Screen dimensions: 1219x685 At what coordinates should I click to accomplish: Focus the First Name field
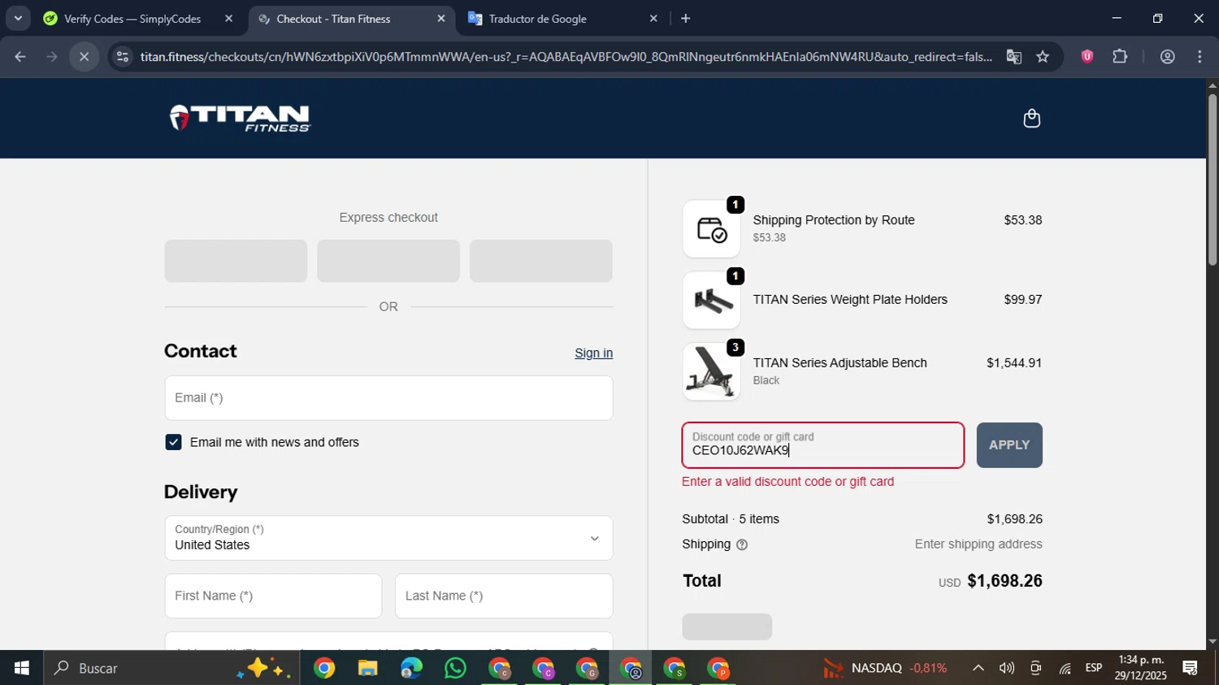pyautogui.click(x=273, y=596)
